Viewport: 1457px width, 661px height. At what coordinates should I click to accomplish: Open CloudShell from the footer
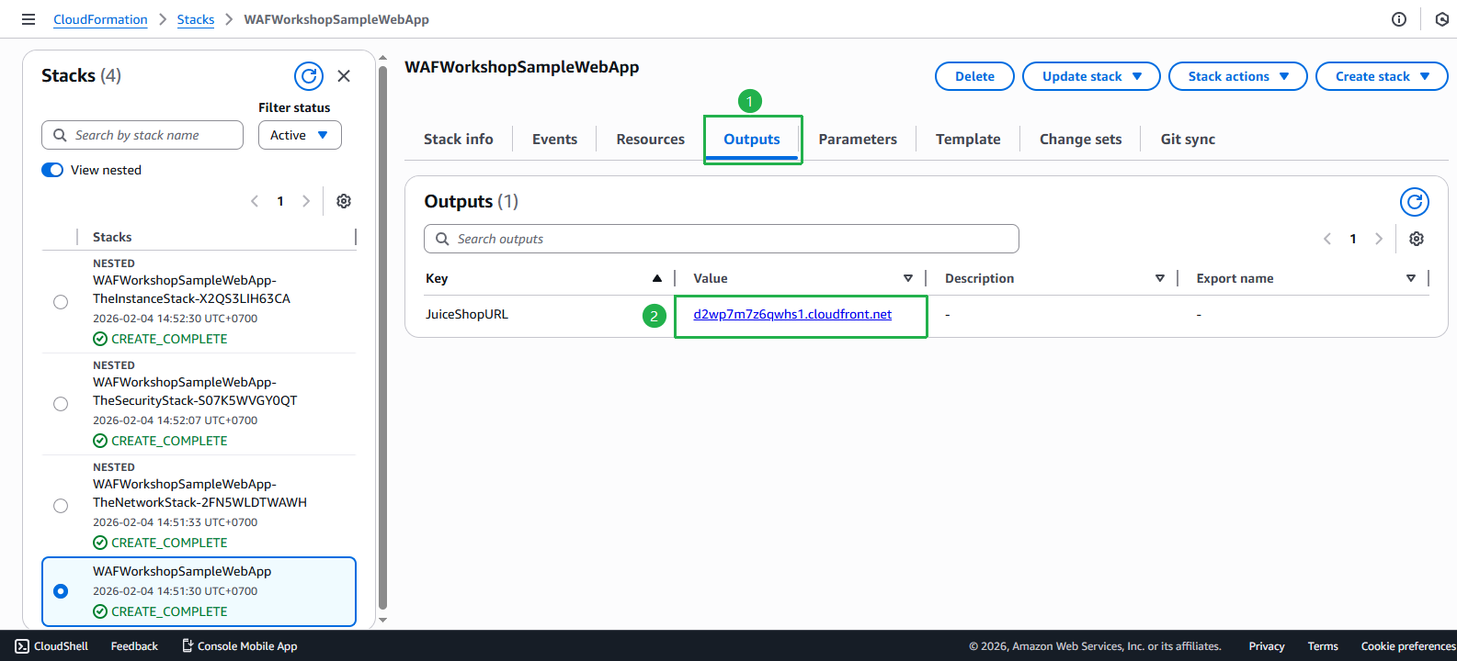(51, 646)
